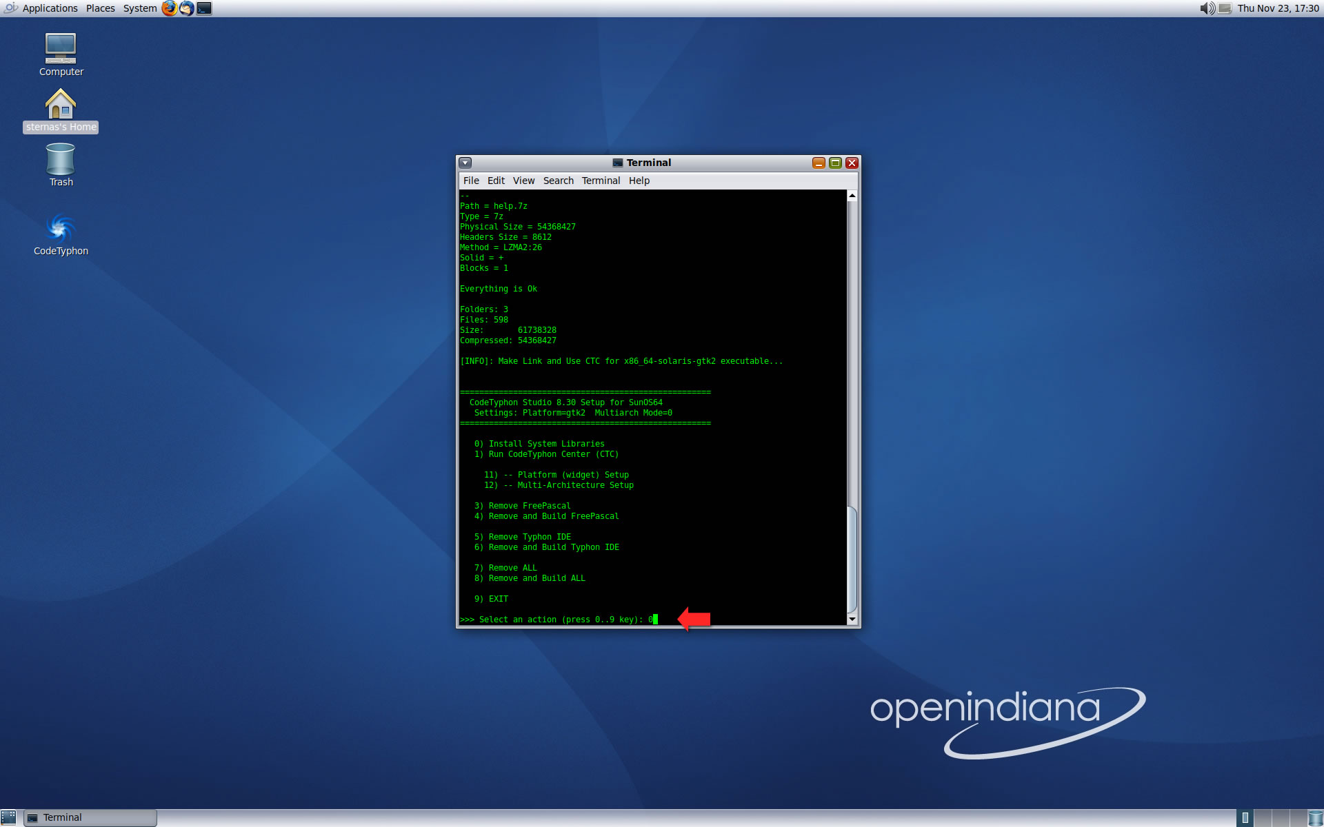The image size is (1324, 827).
Task: Click the '0) Install System Libraries' line
Action: point(539,444)
